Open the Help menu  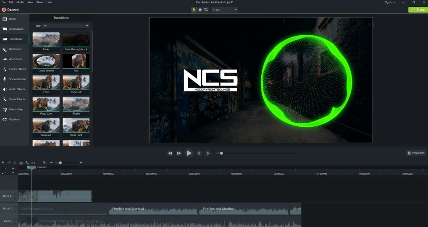49,2
